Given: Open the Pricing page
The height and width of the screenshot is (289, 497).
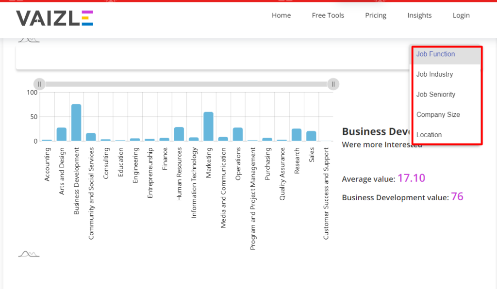Looking at the screenshot, I should (x=375, y=15).
